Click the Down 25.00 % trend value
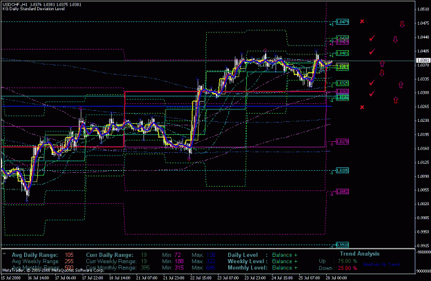 coord(348,268)
